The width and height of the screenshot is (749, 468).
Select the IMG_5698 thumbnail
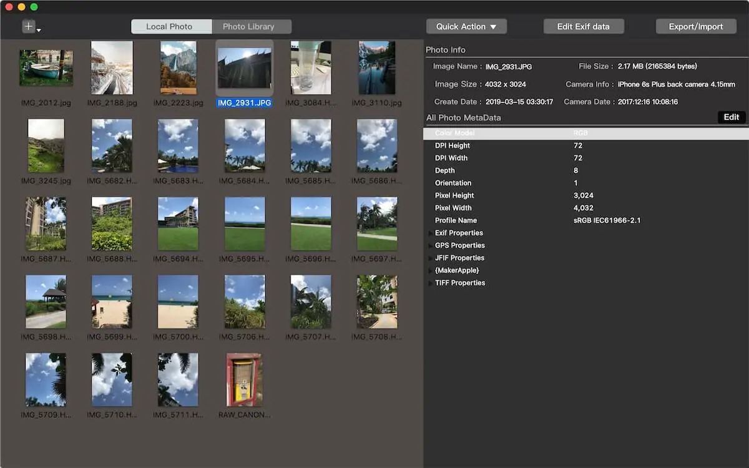click(x=46, y=302)
